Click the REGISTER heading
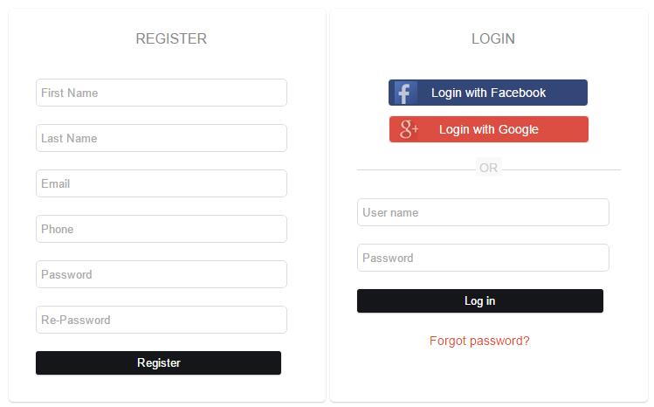This screenshot has width=654, height=407. pos(171,38)
